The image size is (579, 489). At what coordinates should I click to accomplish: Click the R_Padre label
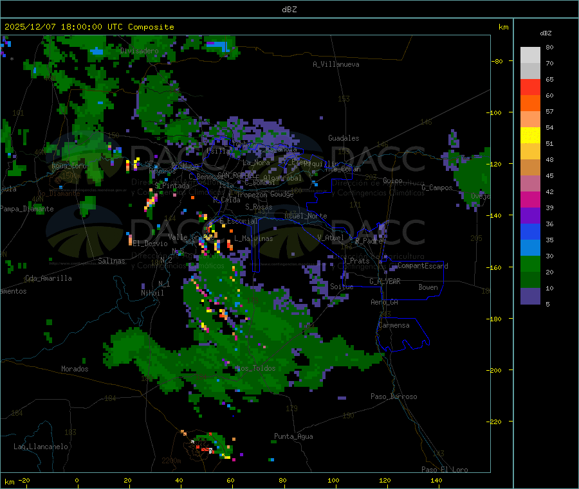(x=369, y=241)
